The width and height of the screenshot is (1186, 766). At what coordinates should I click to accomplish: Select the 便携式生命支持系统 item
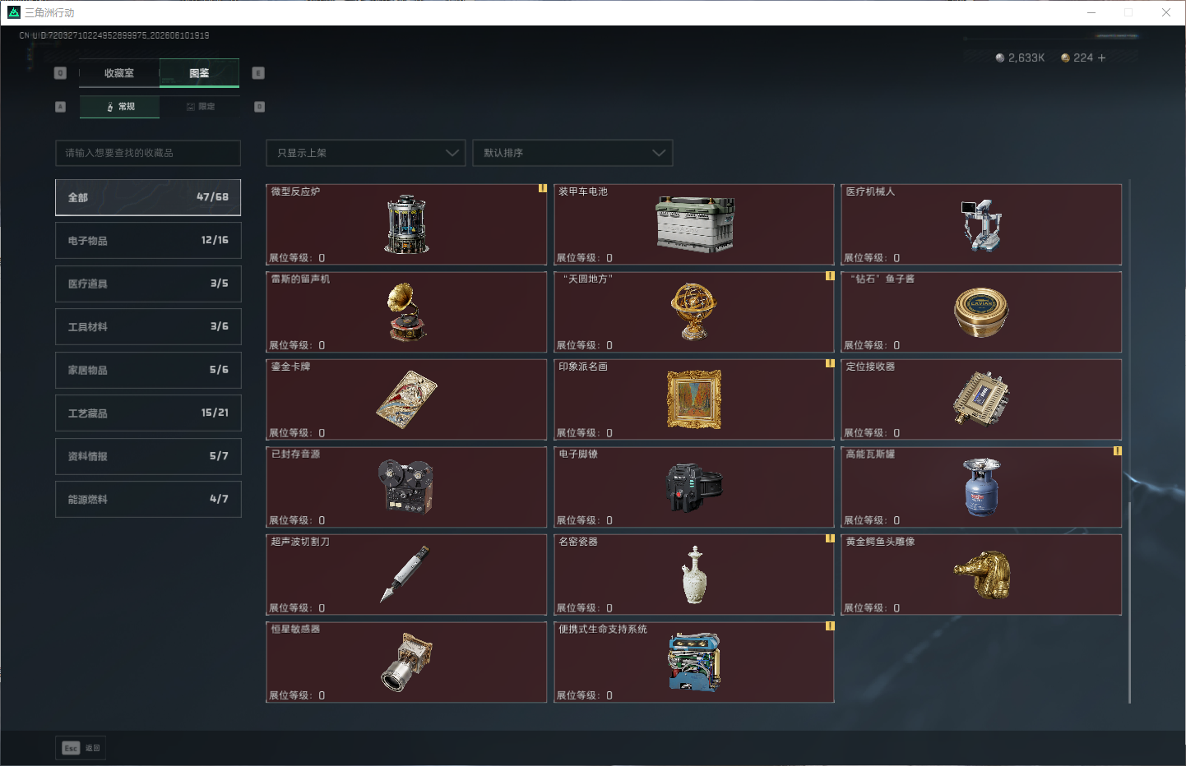(x=694, y=662)
